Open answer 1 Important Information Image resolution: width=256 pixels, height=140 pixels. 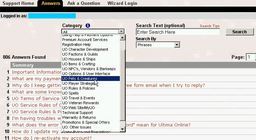(x=37, y=72)
